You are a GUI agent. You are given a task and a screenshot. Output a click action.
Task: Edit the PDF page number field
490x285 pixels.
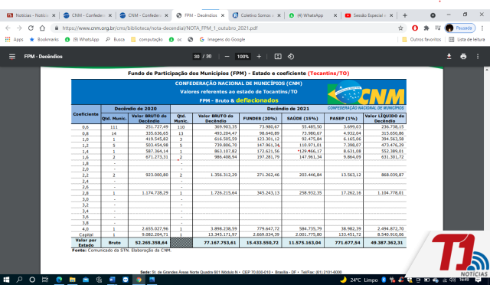point(197,57)
